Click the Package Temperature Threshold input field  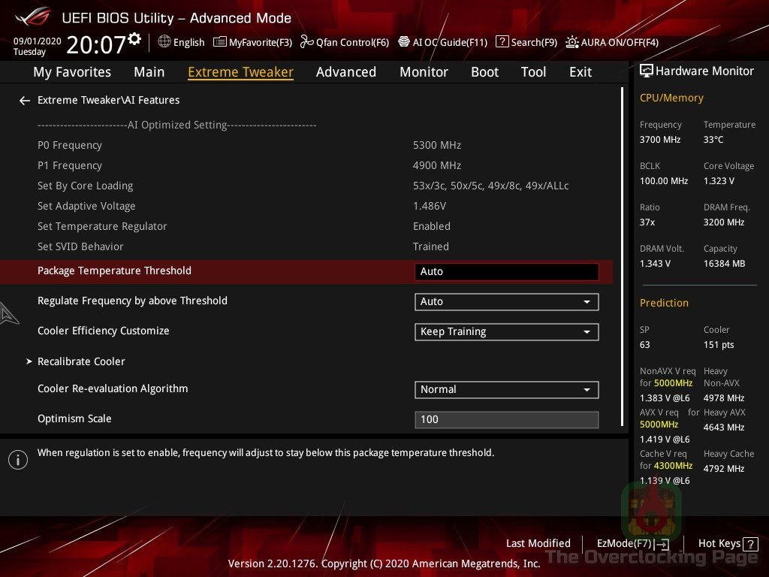click(506, 271)
